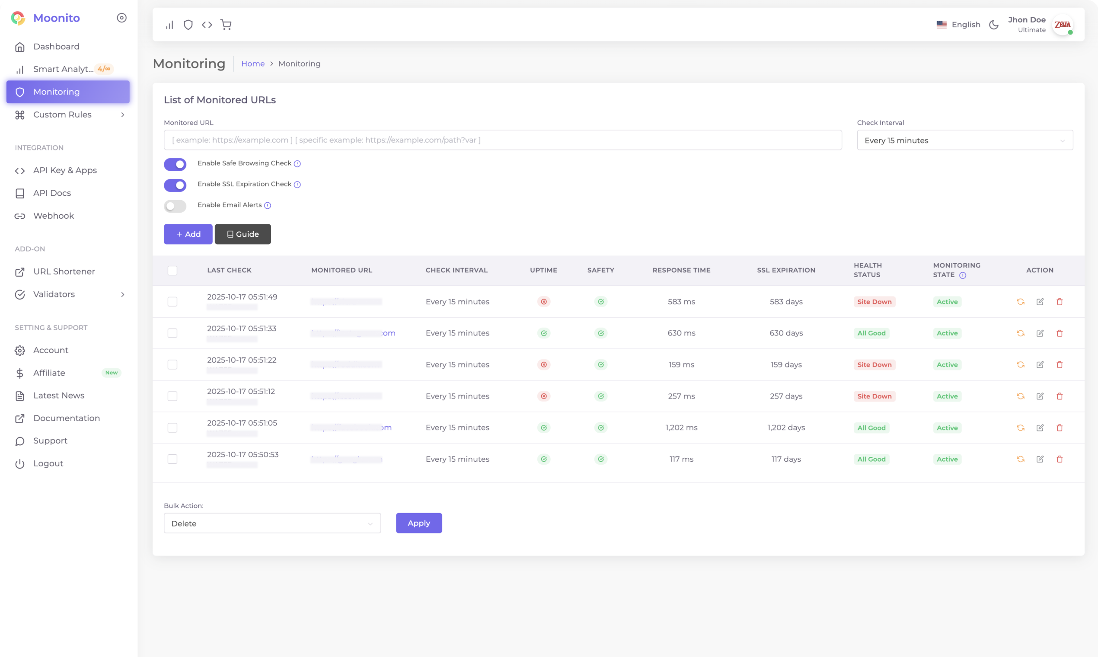Open the Bulk Action dropdown

[272, 523]
